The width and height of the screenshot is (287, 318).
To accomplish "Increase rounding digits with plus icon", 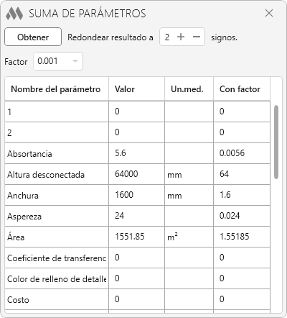I will point(181,37).
